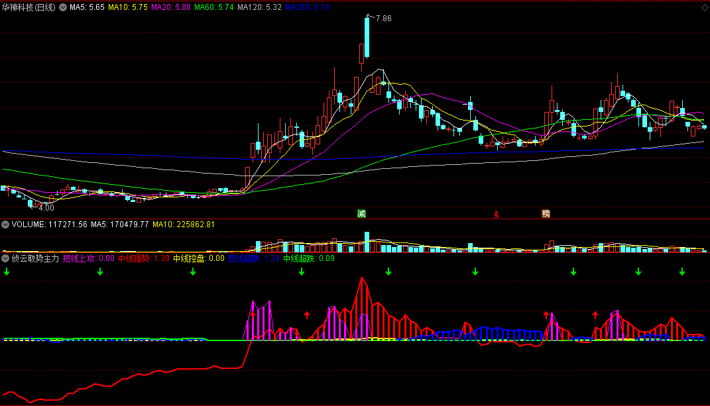Click the magenta MA20: 5.88 label
710x406 pixels.
171,7
